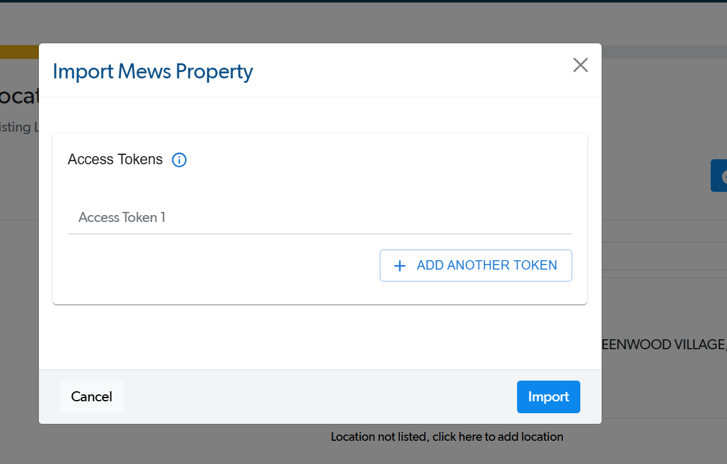Click the Existing L heading behind the dialog
This screenshot has height=464, width=727.
19,127
